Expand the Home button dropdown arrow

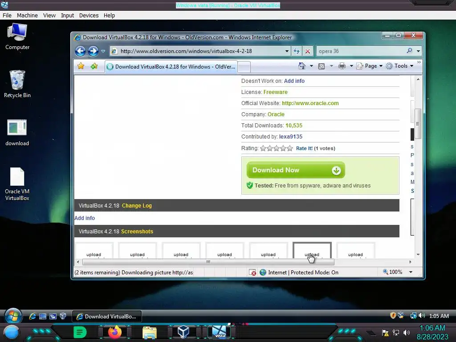(x=311, y=66)
